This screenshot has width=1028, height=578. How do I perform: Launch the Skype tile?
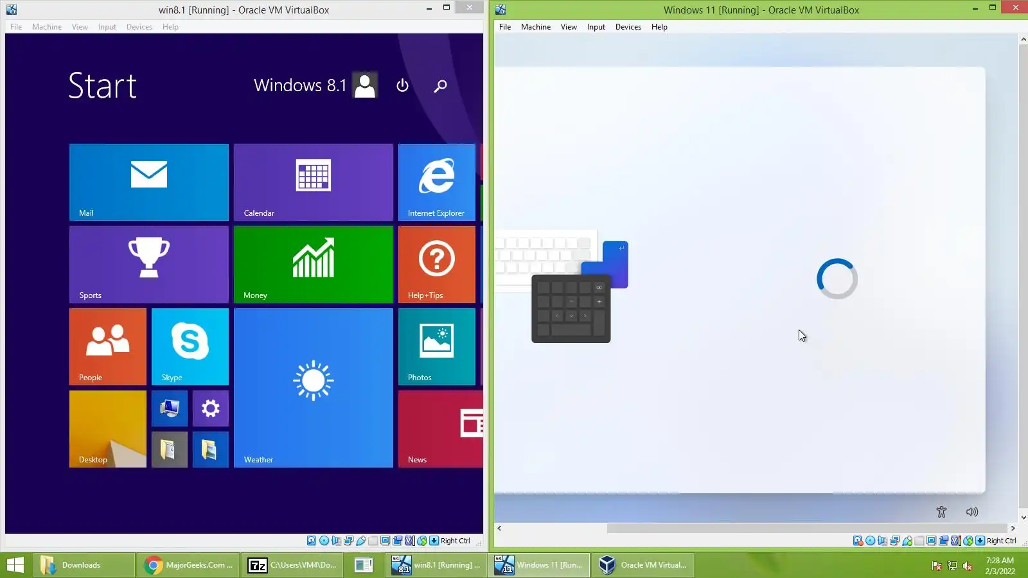pyautogui.click(x=190, y=347)
